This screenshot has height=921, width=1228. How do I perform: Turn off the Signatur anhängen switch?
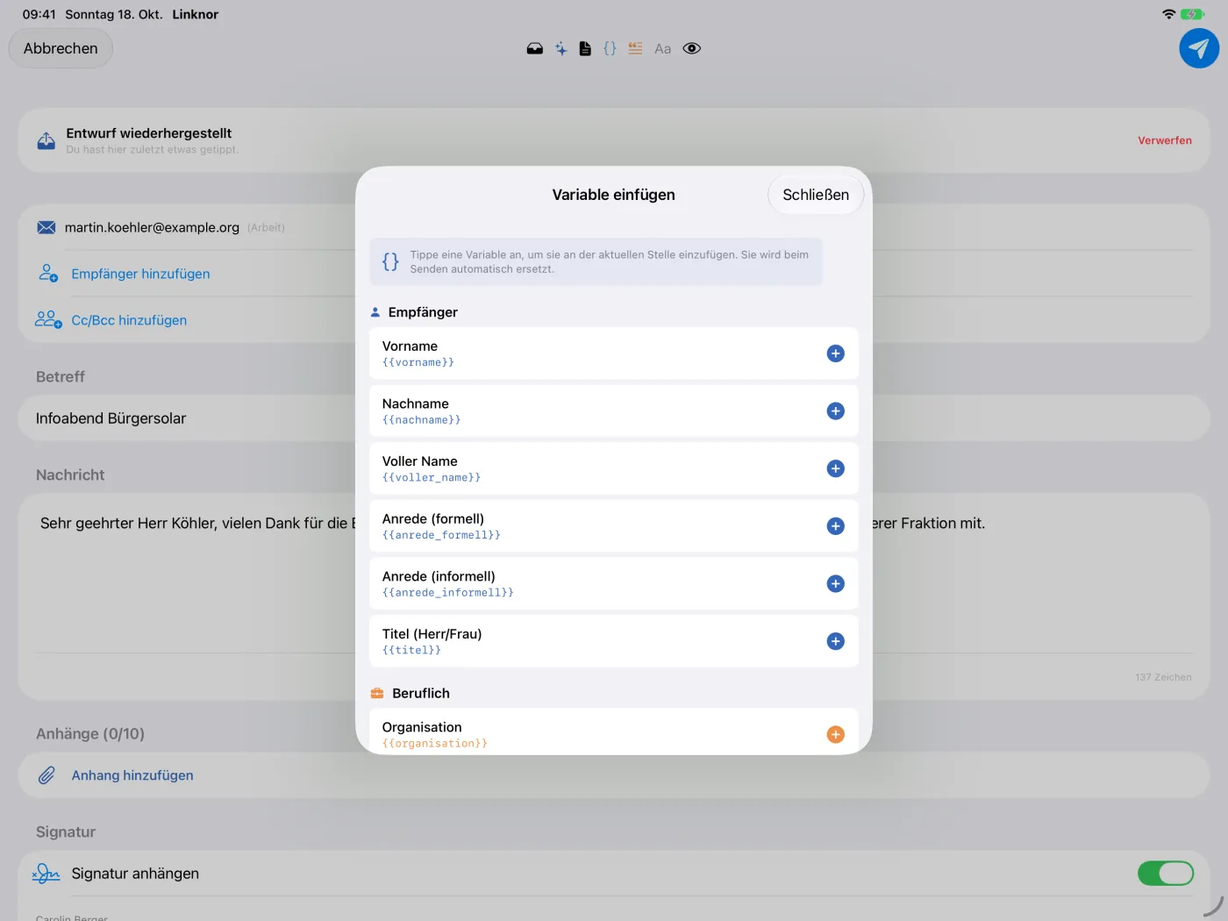tap(1165, 874)
